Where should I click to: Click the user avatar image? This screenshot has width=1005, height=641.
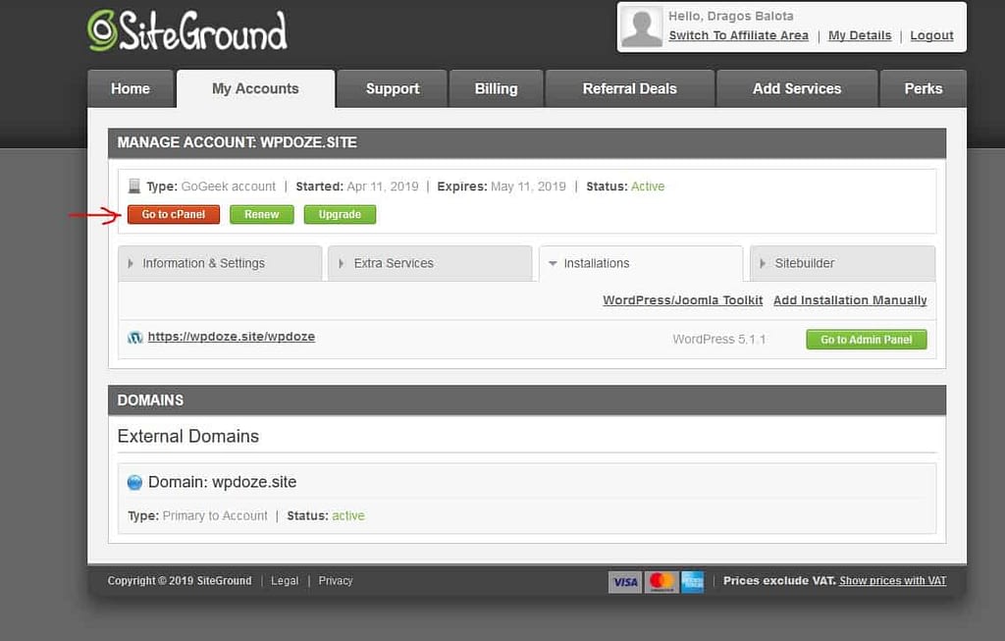[x=642, y=27]
